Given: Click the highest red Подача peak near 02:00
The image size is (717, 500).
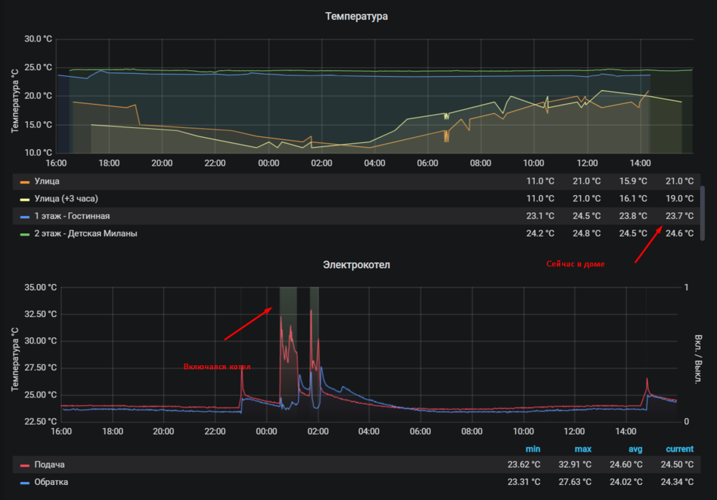Looking at the screenshot, I should coord(311,311).
